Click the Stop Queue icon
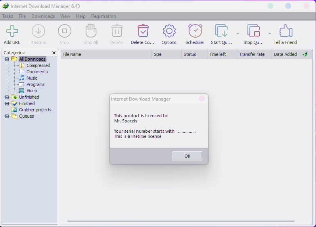 pos(253,31)
